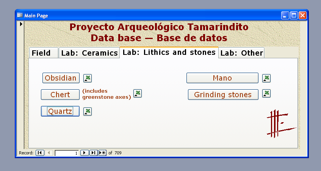Viewport: 321px width, 171px height.
Task: Open the Mano form
Action: (x=222, y=78)
